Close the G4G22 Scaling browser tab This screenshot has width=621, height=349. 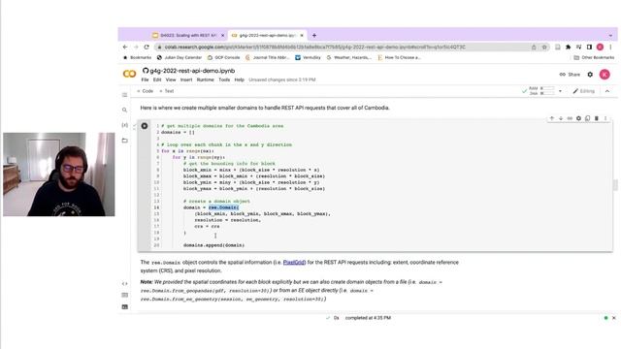222,35
